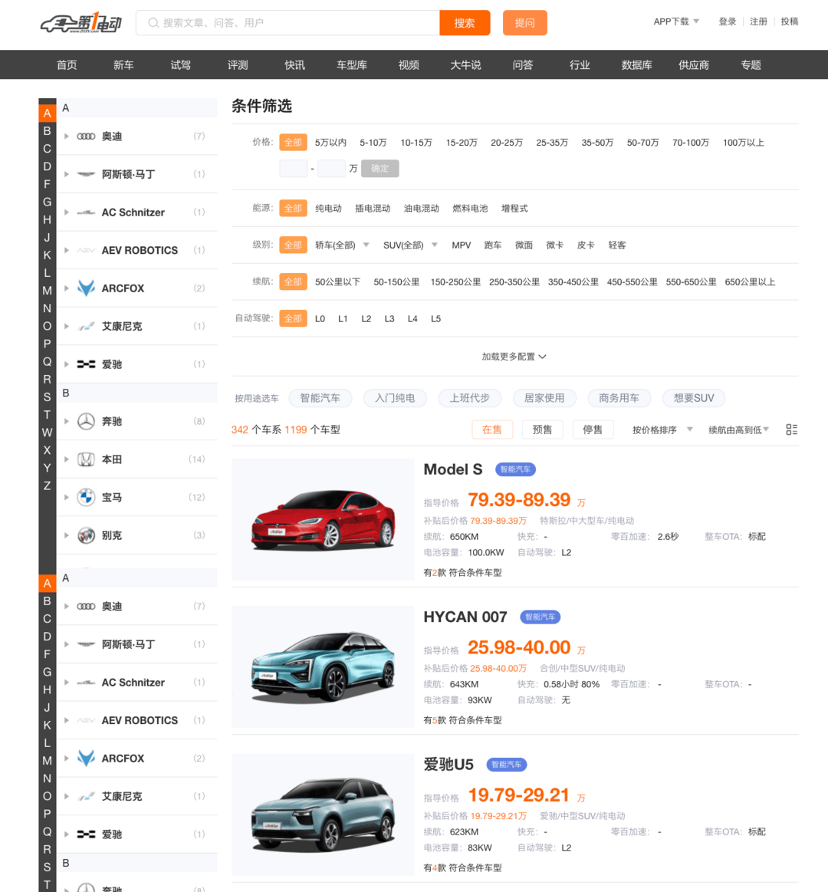Screen dimensions: 828x892
Task: Click the 智能汽车 badge beside Model S
Action: point(515,469)
